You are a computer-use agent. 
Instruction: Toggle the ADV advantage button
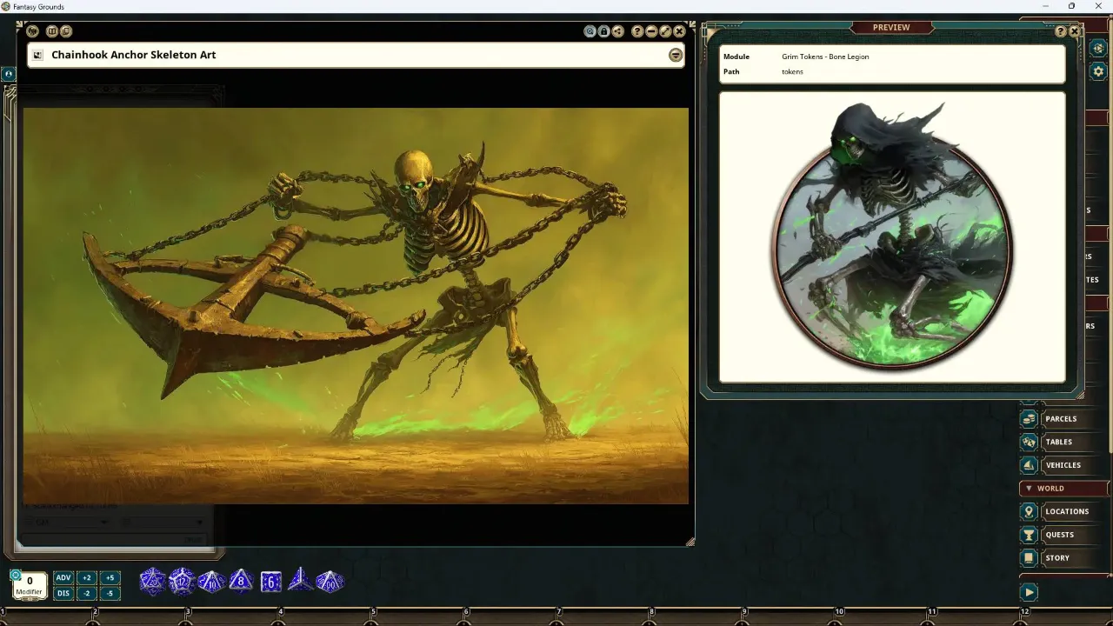click(x=63, y=578)
